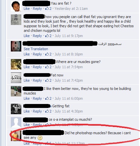Open flexing bodybuilder profile picture
Image resolution: width=140 pixels, height=146 pixels.
(16, 109)
